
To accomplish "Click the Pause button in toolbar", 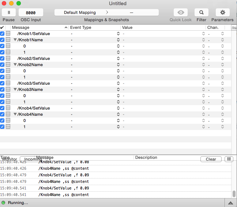I will tap(9, 12).
